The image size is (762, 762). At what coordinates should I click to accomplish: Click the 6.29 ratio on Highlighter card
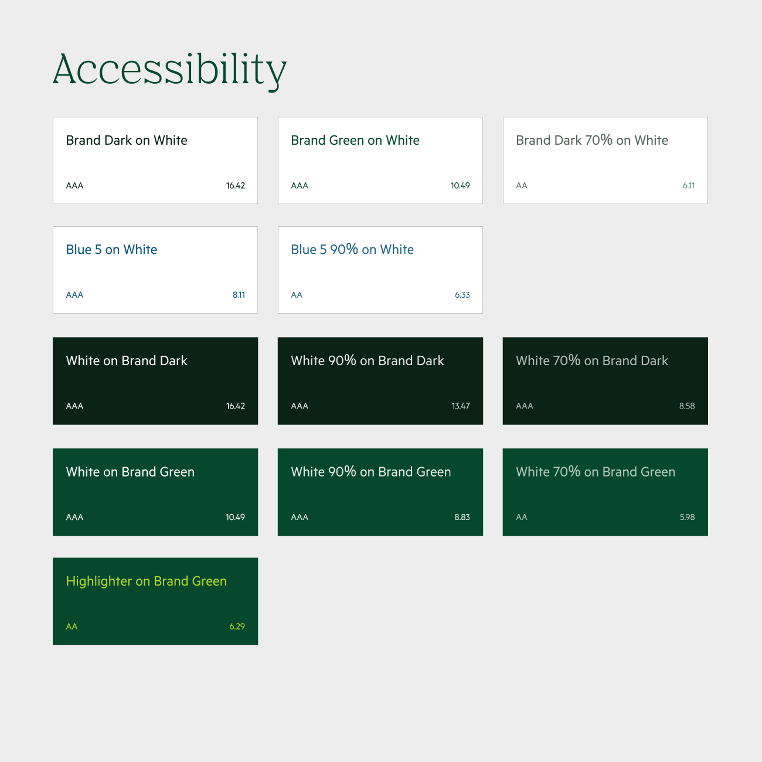(236, 626)
